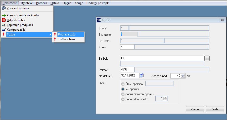The height and width of the screenshot is (120, 227).
Task: Open the calendar picker next to Na datum
Action: tap(142, 75)
